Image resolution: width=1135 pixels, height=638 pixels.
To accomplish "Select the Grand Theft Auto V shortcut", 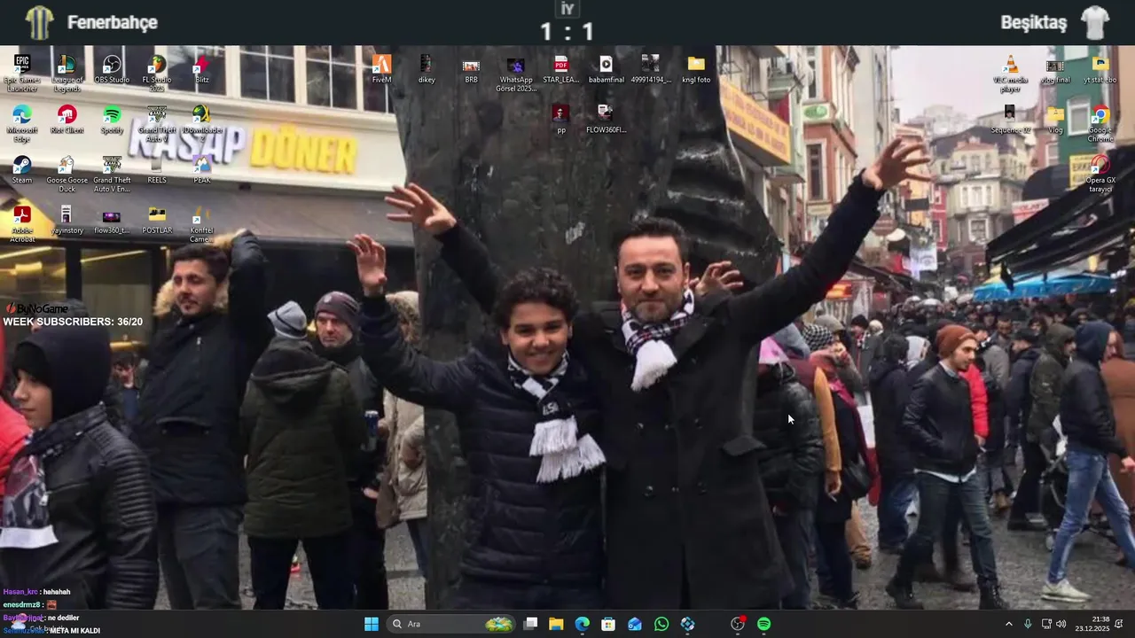I will coord(157,123).
